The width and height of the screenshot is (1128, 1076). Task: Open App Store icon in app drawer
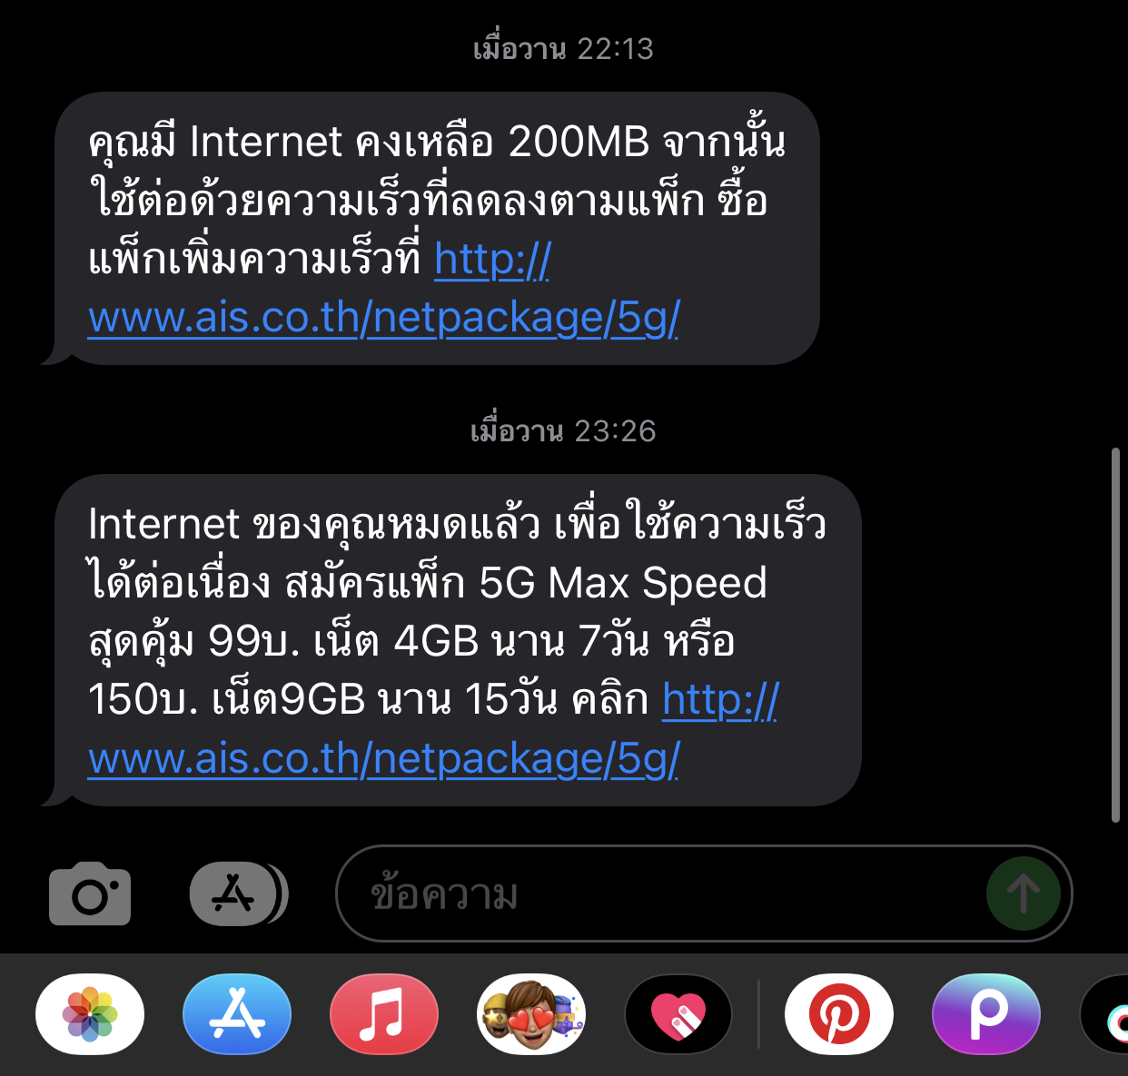coord(237,1014)
